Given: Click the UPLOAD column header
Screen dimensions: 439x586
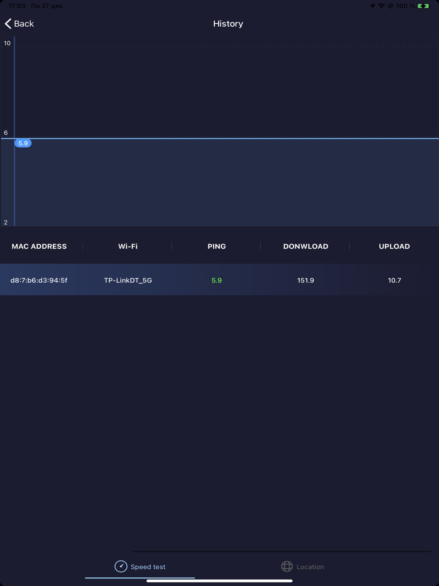Looking at the screenshot, I should 394,246.
